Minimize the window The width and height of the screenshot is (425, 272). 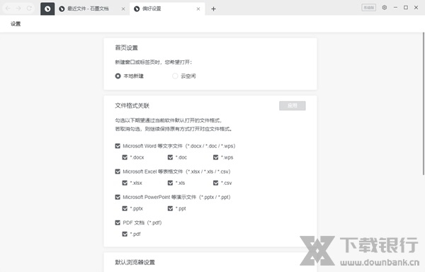(395, 8)
